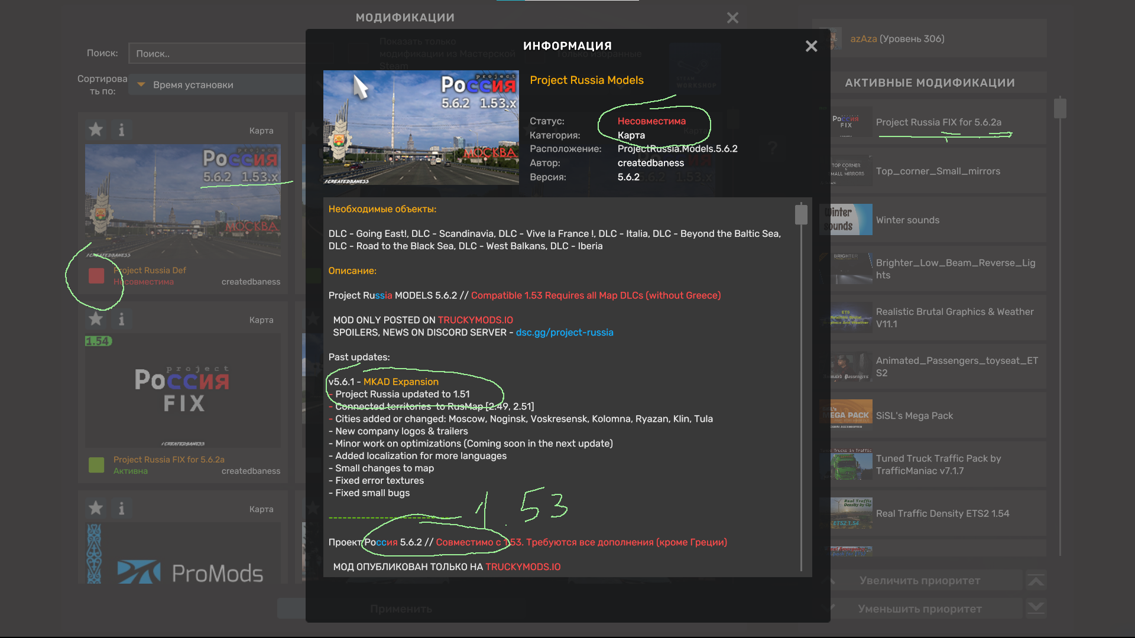Open dsc.gg/project-russia Discord link

click(x=565, y=333)
